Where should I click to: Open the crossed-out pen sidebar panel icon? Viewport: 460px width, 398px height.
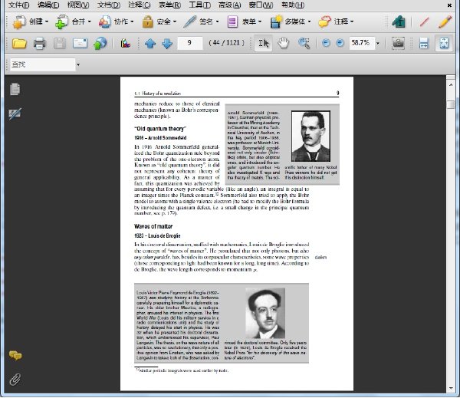pos(15,113)
